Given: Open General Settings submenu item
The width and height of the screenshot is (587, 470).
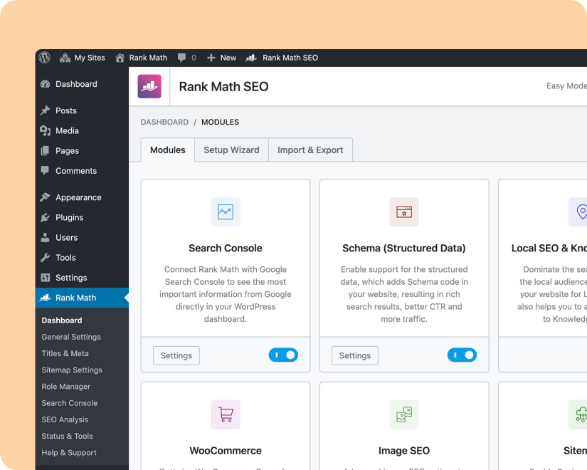Looking at the screenshot, I should point(71,337).
